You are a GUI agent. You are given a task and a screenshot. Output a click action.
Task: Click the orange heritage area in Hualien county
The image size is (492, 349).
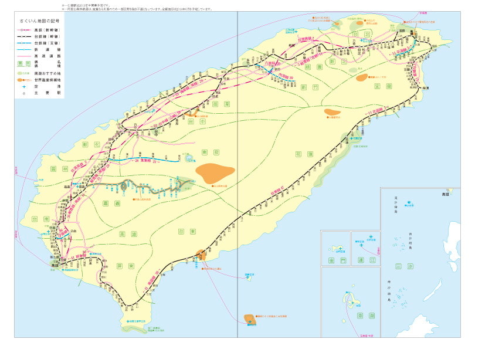[332, 111]
